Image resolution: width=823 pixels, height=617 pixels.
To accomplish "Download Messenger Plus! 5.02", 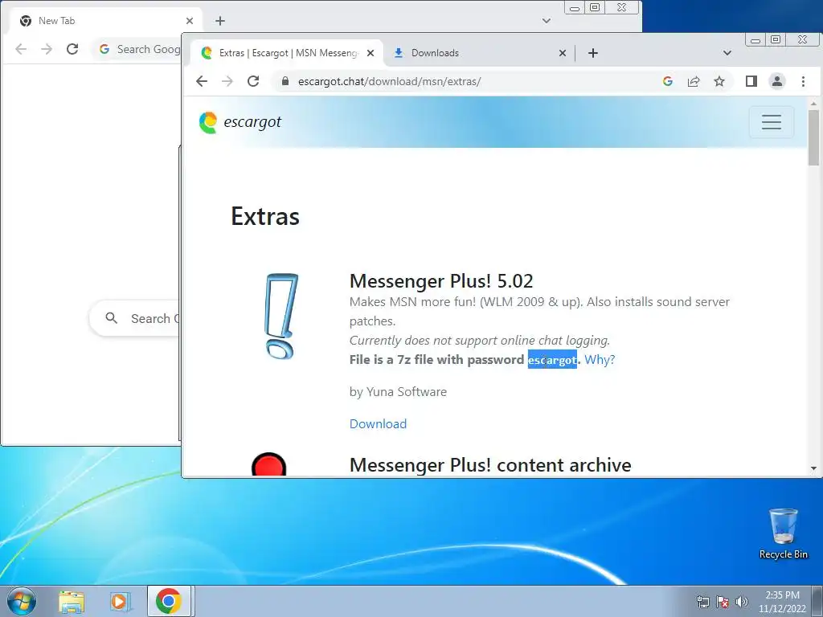I will pyautogui.click(x=378, y=424).
